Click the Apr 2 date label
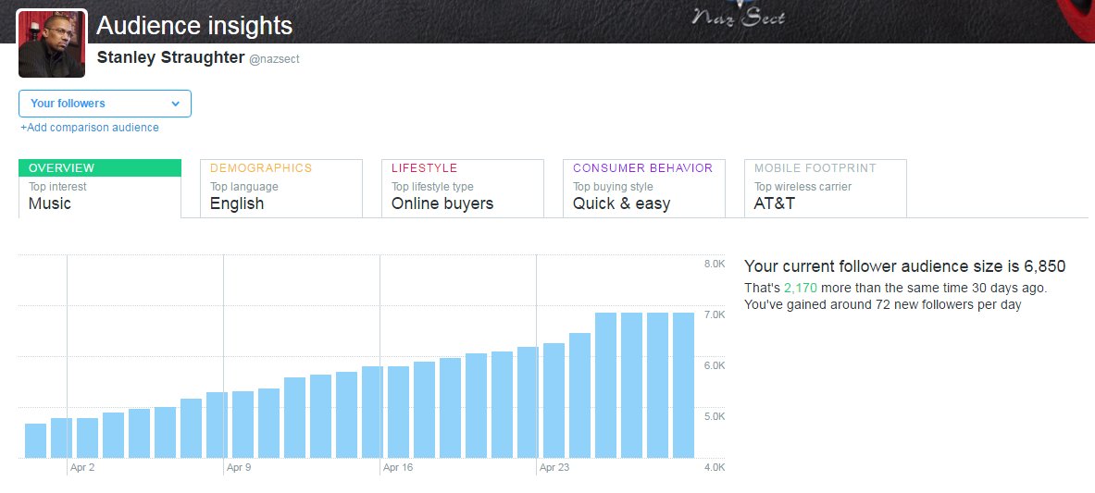Viewport: 1095px width, 493px height. (x=82, y=468)
